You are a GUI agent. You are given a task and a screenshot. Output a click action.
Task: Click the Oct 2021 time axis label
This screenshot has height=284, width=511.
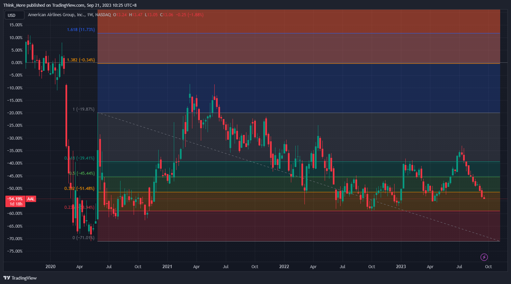click(x=255, y=267)
